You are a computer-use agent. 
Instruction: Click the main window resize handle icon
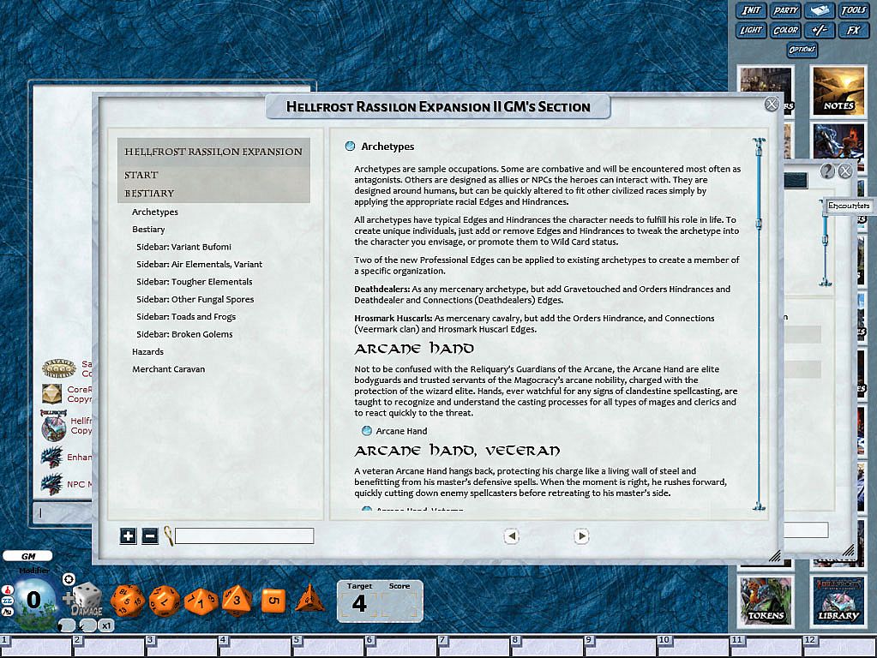click(x=775, y=556)
